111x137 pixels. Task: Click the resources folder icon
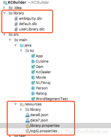click(x=22, y=105)
